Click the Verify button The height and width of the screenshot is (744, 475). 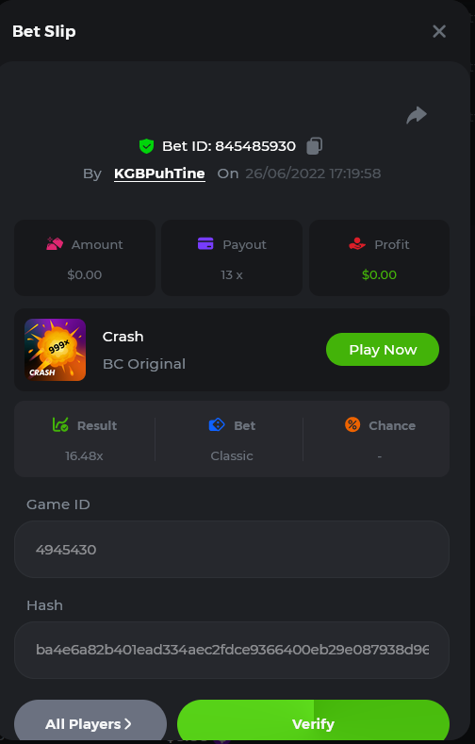tap(313, 721)
